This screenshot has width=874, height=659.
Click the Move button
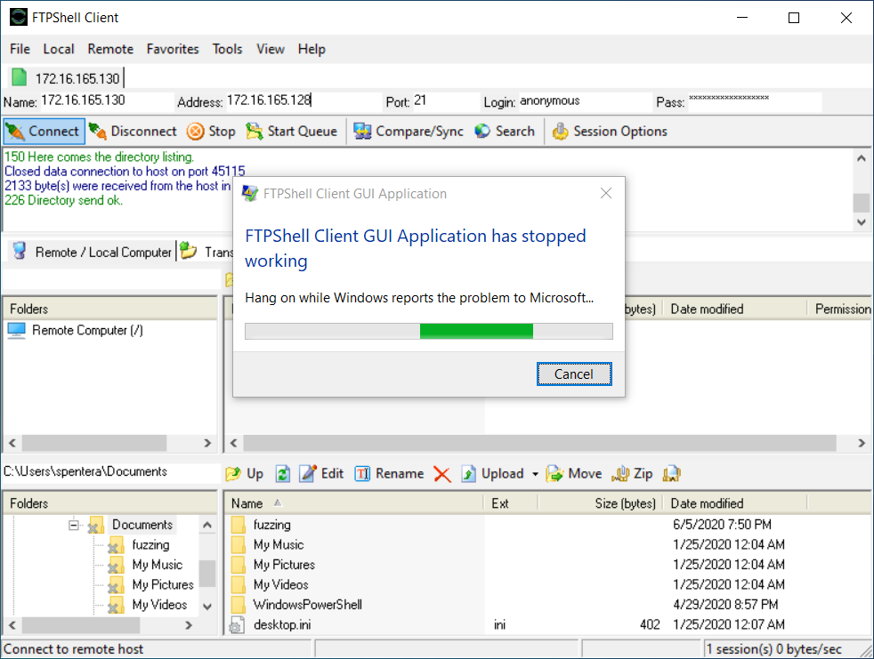coord(574,473)
